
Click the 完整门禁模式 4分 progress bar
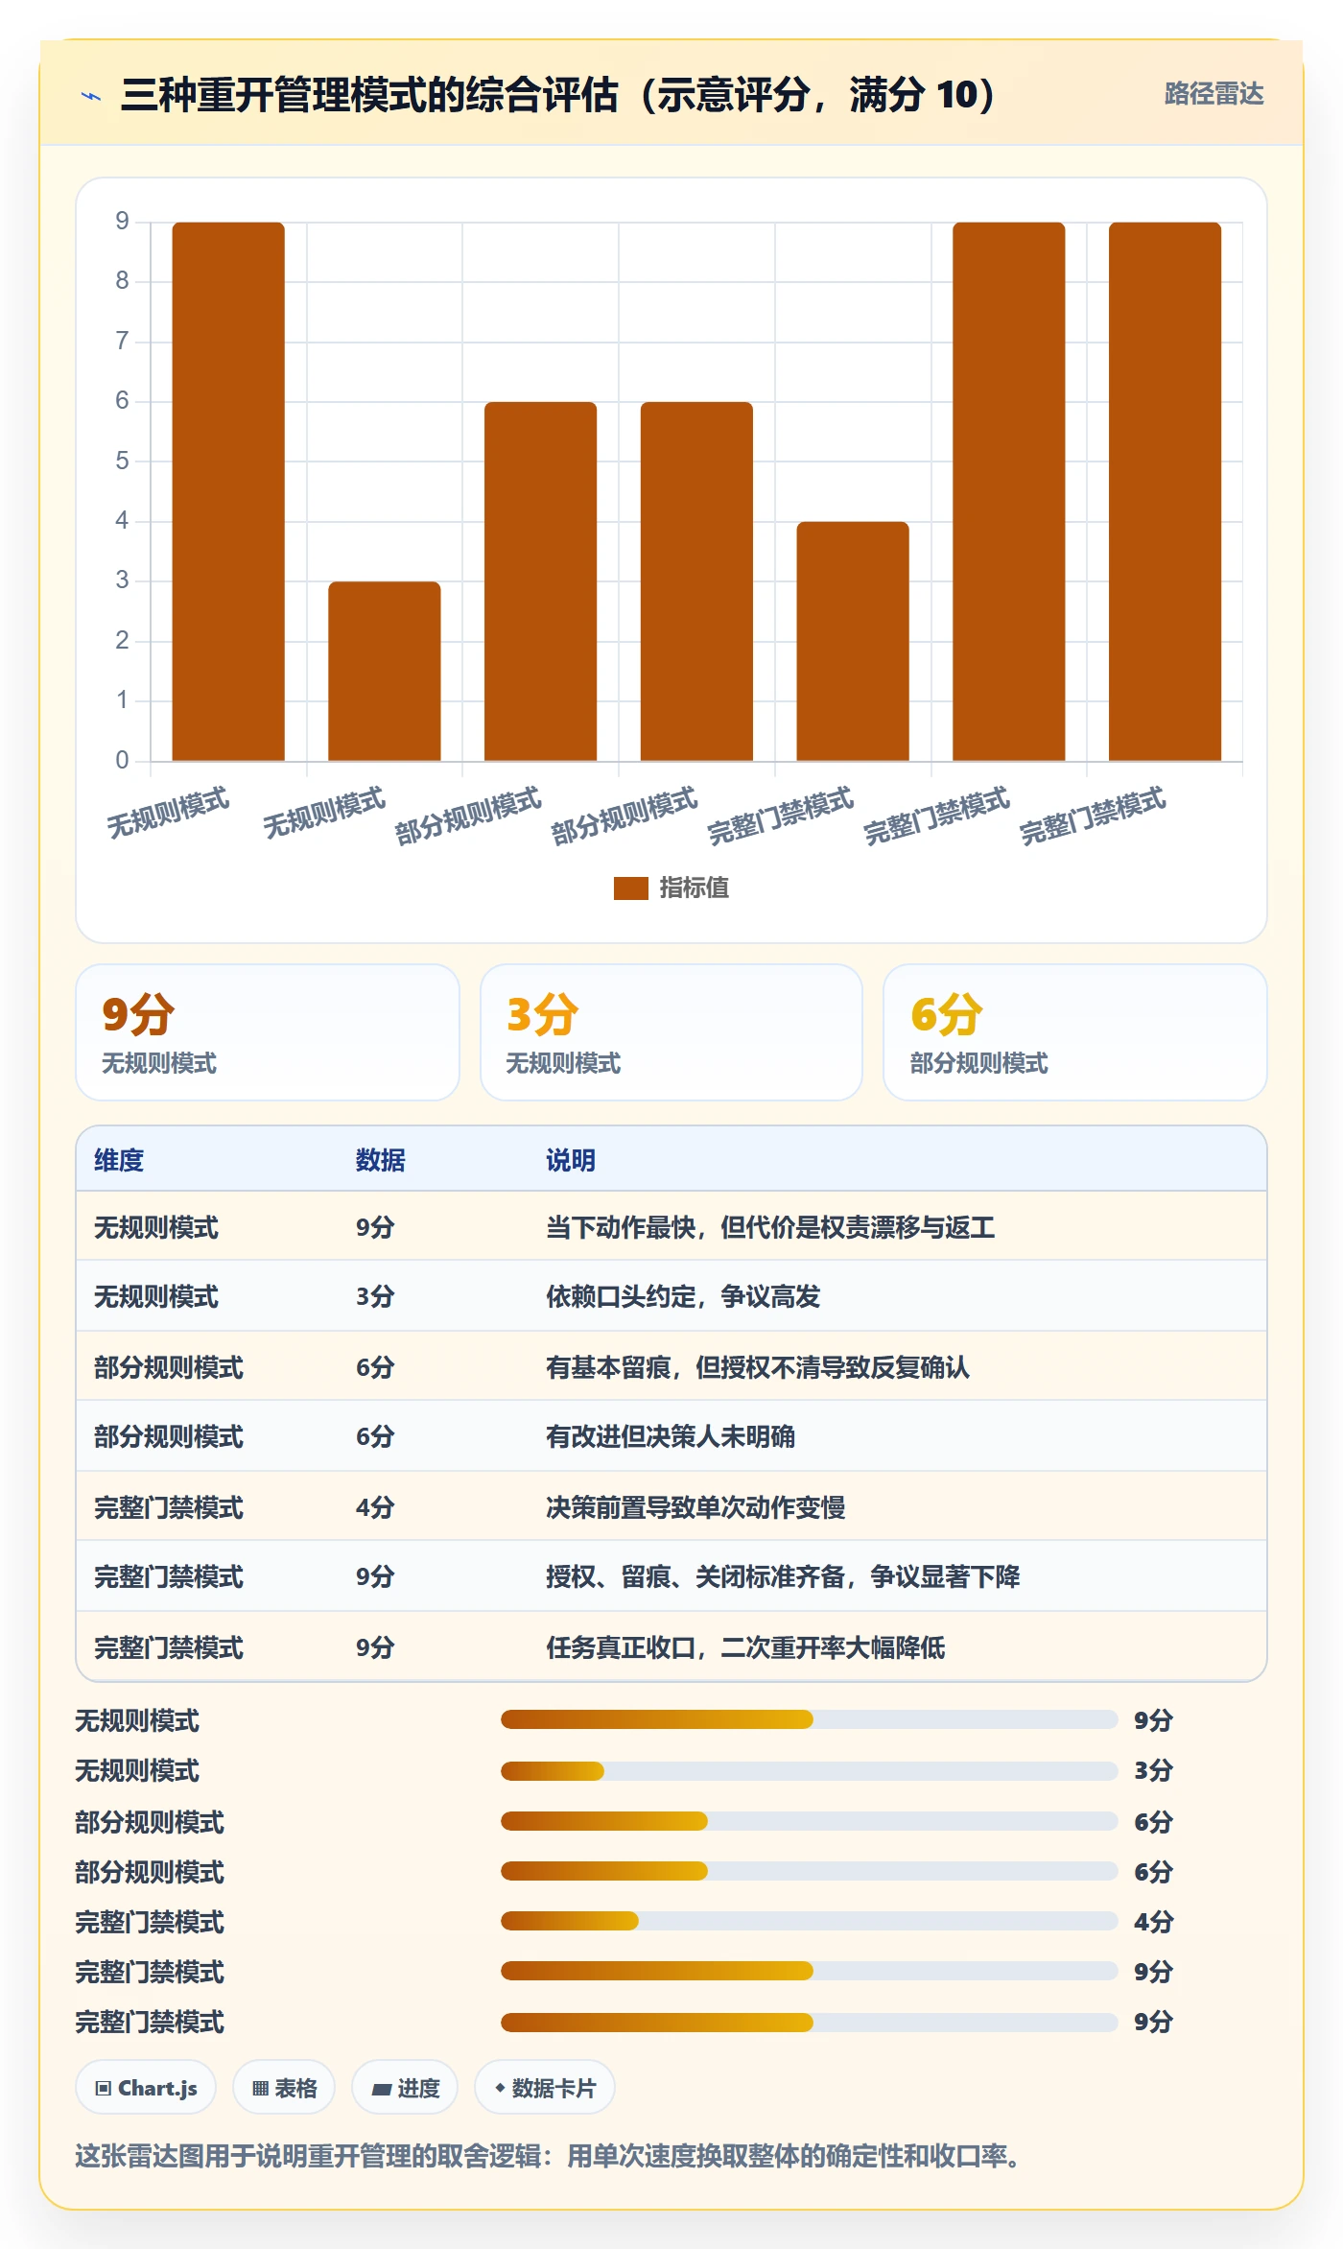(x=809, y=1921)
